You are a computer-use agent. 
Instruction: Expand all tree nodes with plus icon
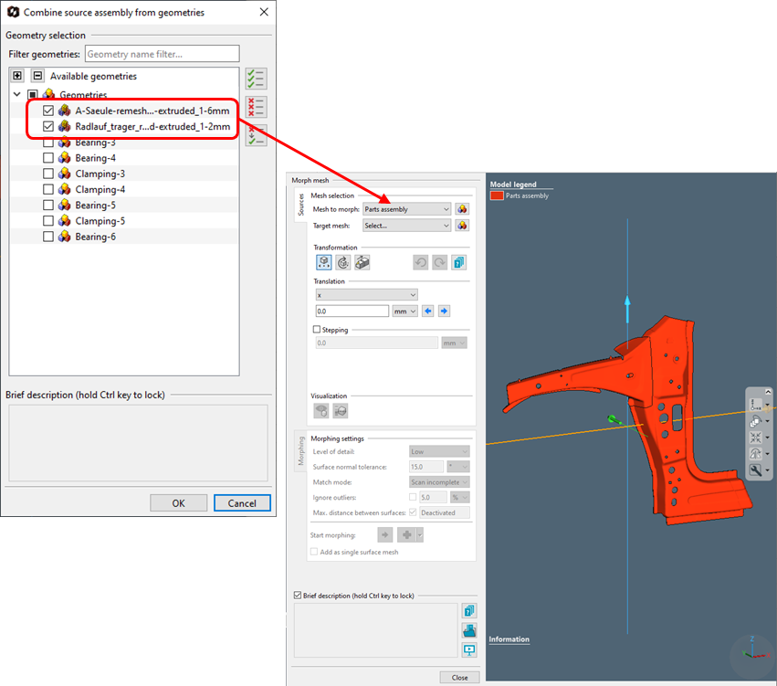(x=17, y=75)
